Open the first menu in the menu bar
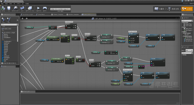Viewport: 194px width, 105px height. click(x=2, y=4)
